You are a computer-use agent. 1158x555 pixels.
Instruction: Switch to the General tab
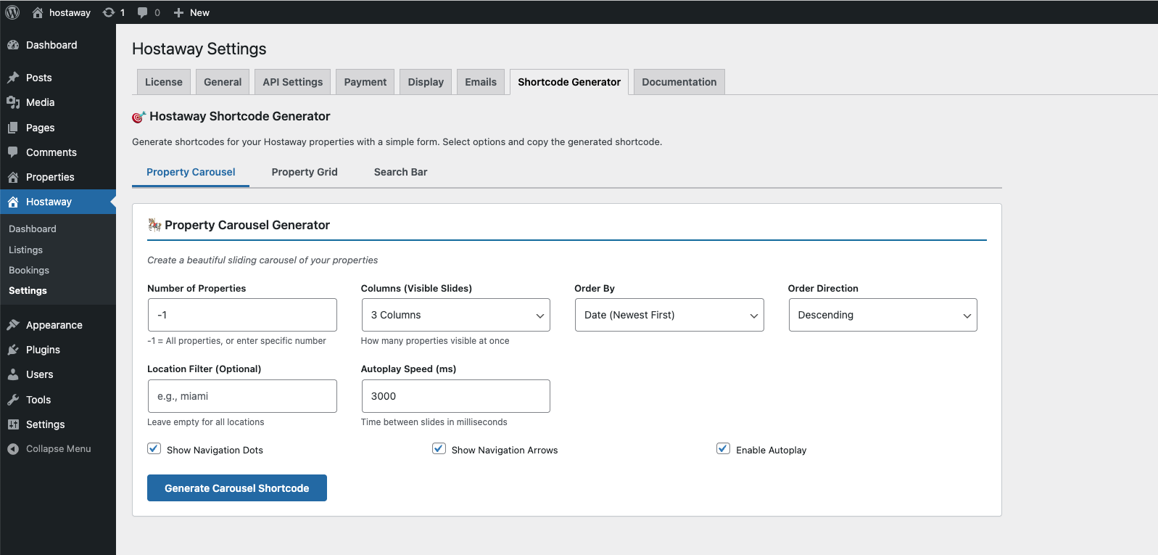pos(223,82)
